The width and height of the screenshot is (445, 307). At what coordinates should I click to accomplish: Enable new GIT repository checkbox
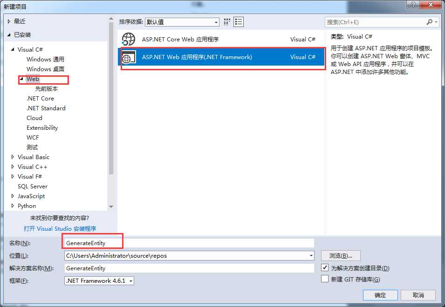coord(325,279)
